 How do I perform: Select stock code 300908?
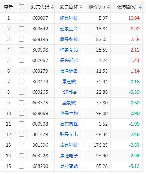pos(40,50)
